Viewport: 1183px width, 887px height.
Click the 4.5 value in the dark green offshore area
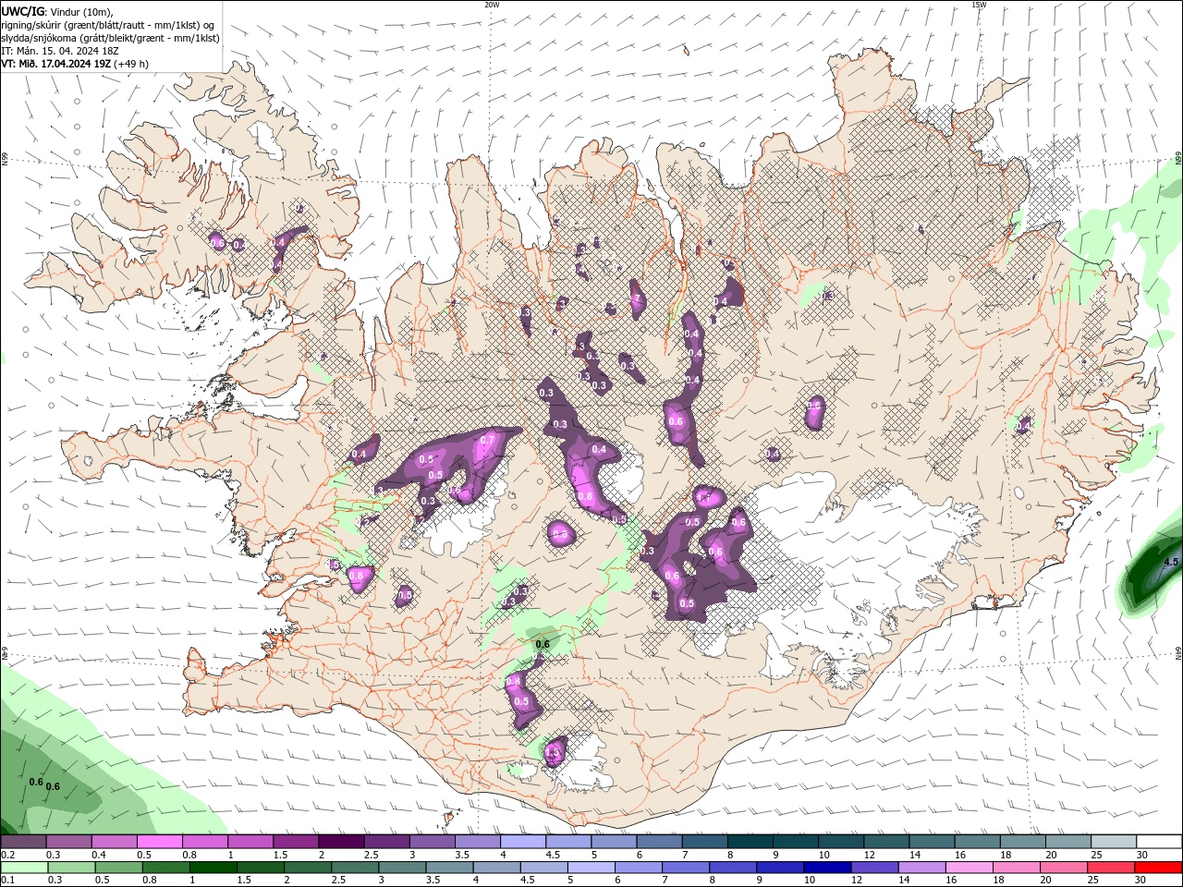(1171, 562)
